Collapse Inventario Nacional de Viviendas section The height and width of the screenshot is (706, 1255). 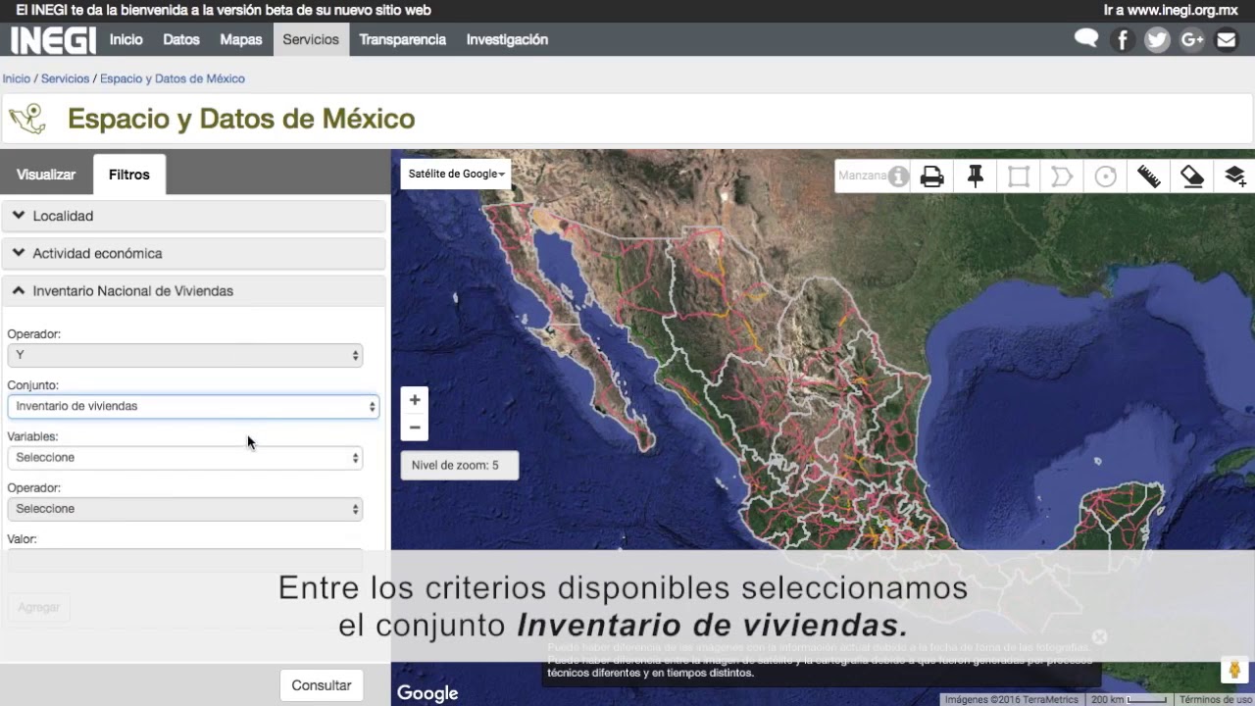tap(194, 291)
